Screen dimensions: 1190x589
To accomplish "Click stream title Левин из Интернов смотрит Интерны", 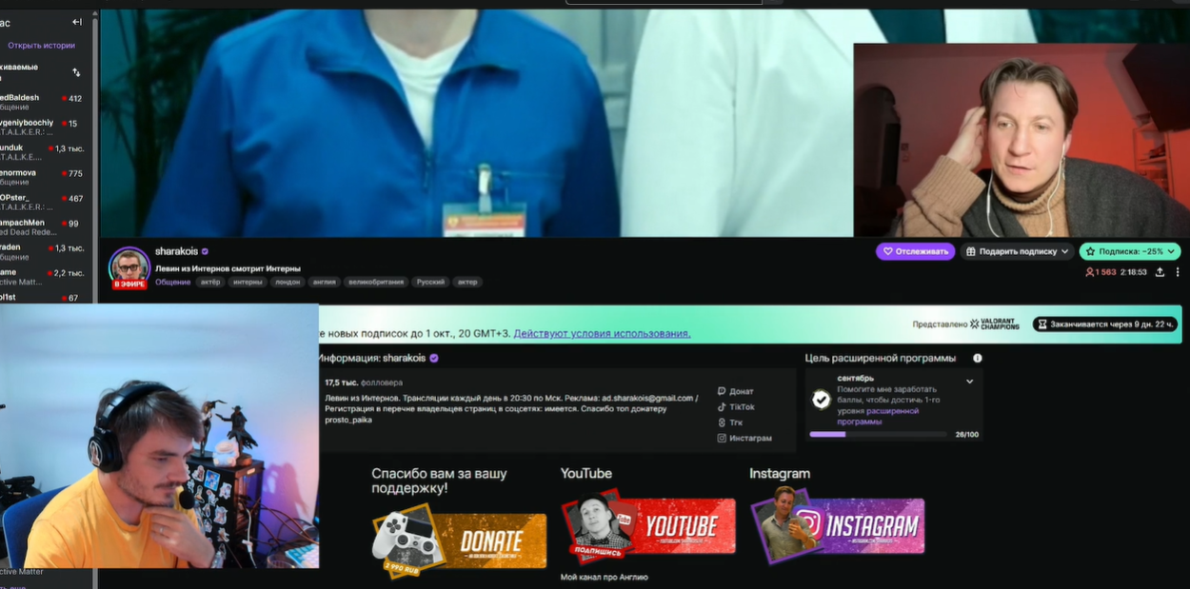I will click(x=228, y=268).
